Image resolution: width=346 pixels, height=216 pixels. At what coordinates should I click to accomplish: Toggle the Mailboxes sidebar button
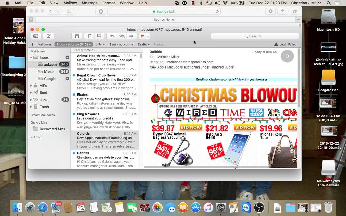(x=42, y=44)
